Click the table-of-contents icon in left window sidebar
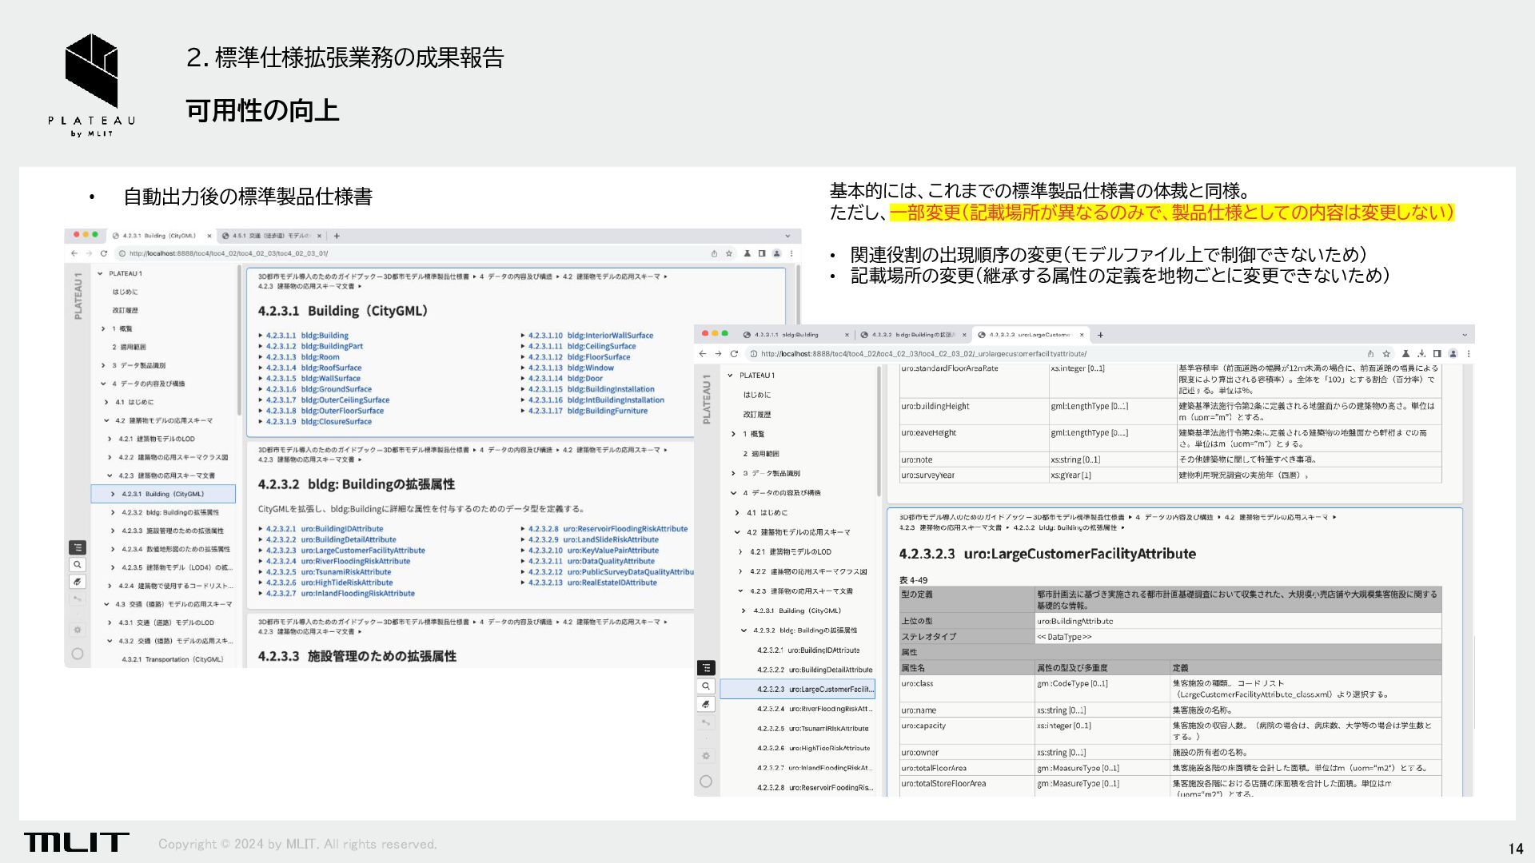The image size is (1535, 863). coord(78,547)
